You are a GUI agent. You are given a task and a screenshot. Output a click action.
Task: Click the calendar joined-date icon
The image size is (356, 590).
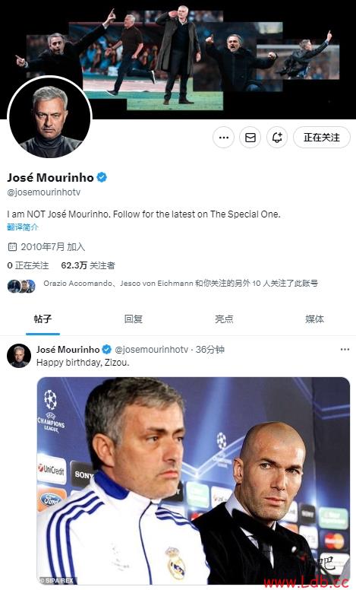pyautogui.click(x=12, y=247)
